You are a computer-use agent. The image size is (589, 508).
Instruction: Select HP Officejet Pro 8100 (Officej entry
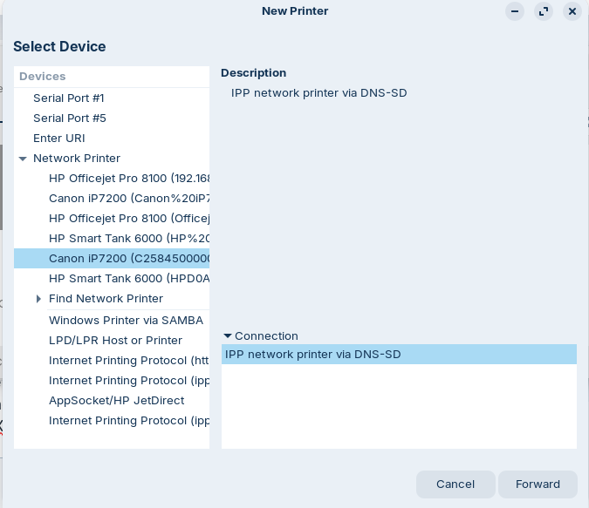point(129,219)
